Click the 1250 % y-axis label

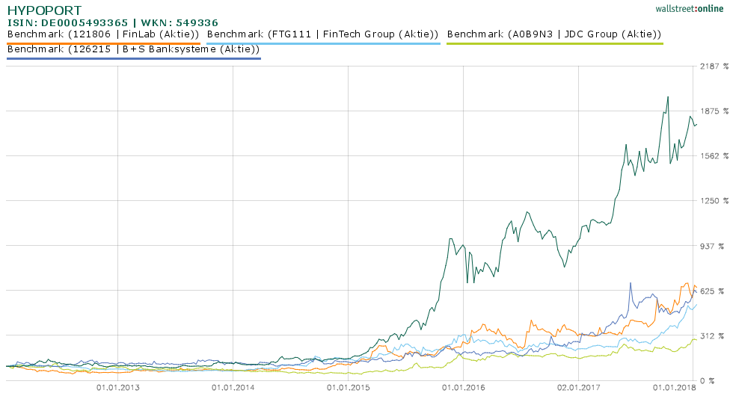click(708, 201)
